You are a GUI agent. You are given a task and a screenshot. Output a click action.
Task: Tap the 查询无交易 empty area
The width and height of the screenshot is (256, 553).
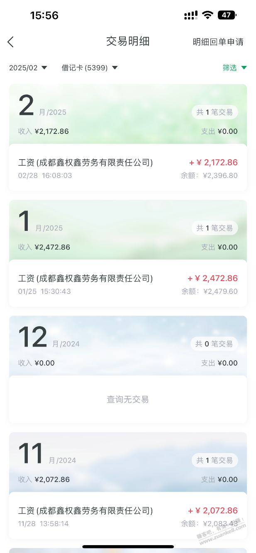point(128,400)
